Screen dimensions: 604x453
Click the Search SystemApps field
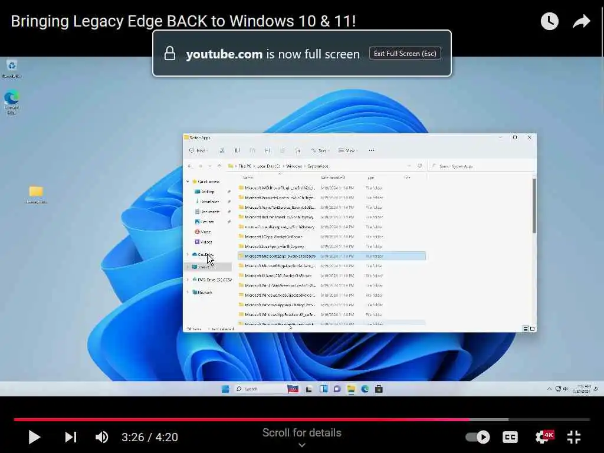[x=481, y=166]
